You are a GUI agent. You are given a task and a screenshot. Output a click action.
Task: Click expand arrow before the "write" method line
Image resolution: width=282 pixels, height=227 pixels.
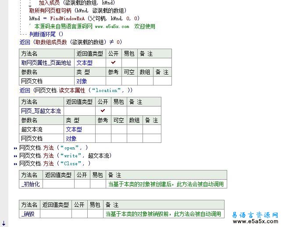point(15,156)
